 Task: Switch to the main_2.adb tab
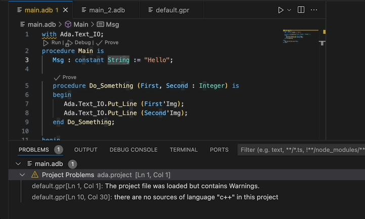coord(107,10)
